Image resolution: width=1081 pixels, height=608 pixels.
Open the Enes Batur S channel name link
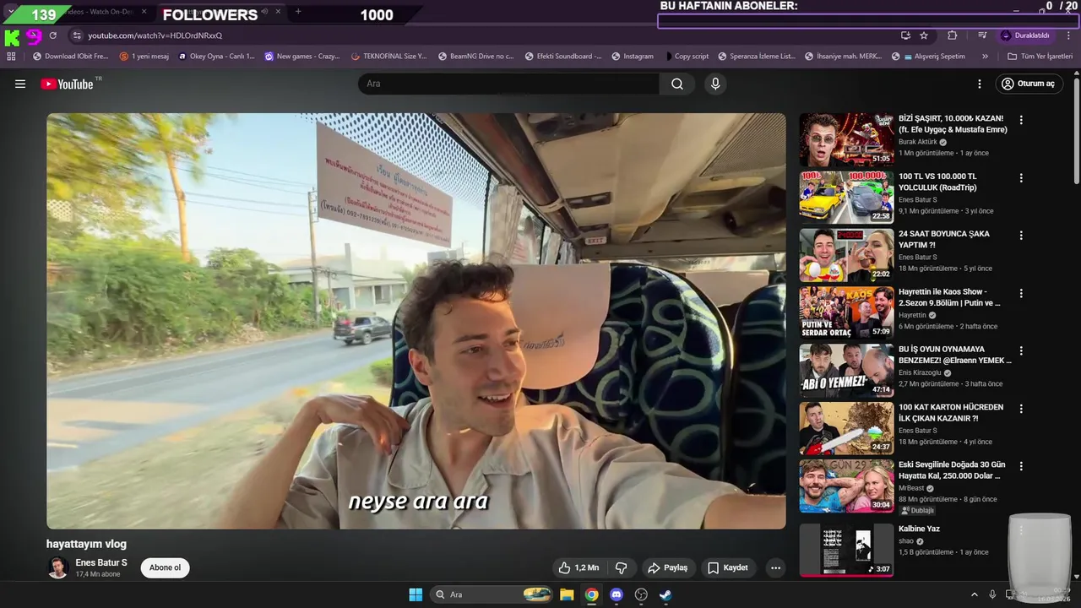pyautogui.click(x=101, y=562)
